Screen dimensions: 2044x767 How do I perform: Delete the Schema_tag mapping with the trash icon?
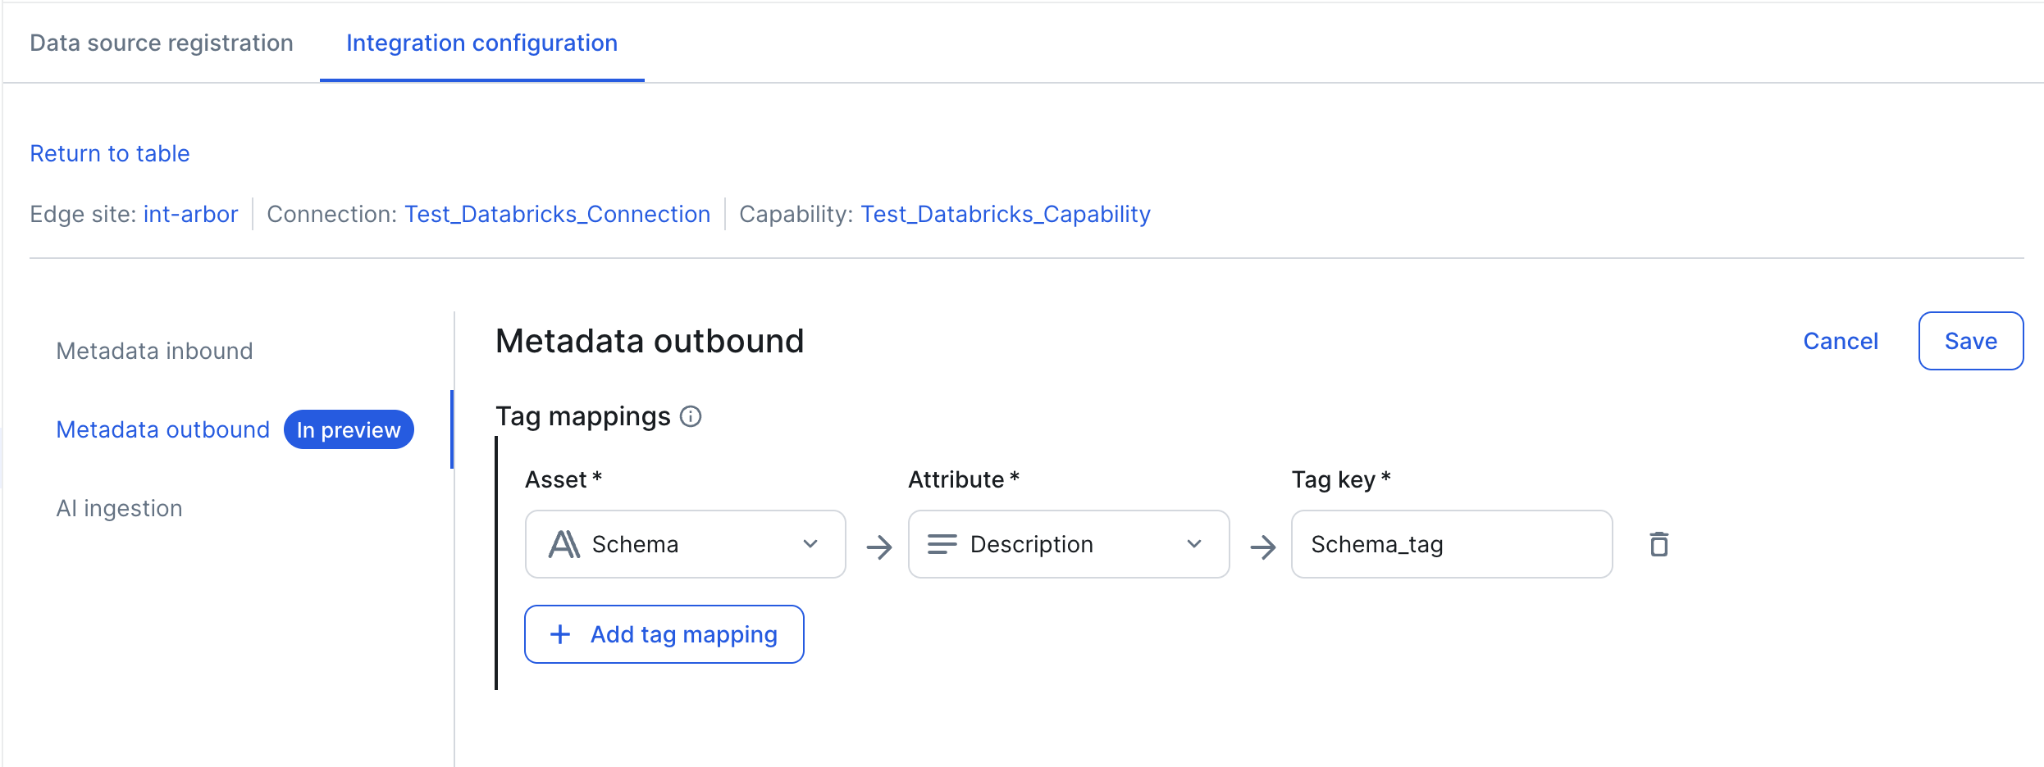(x=1658, y=544)
